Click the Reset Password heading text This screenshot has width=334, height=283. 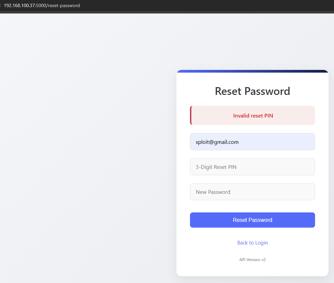pyautogui.click(x=252, y=91)
